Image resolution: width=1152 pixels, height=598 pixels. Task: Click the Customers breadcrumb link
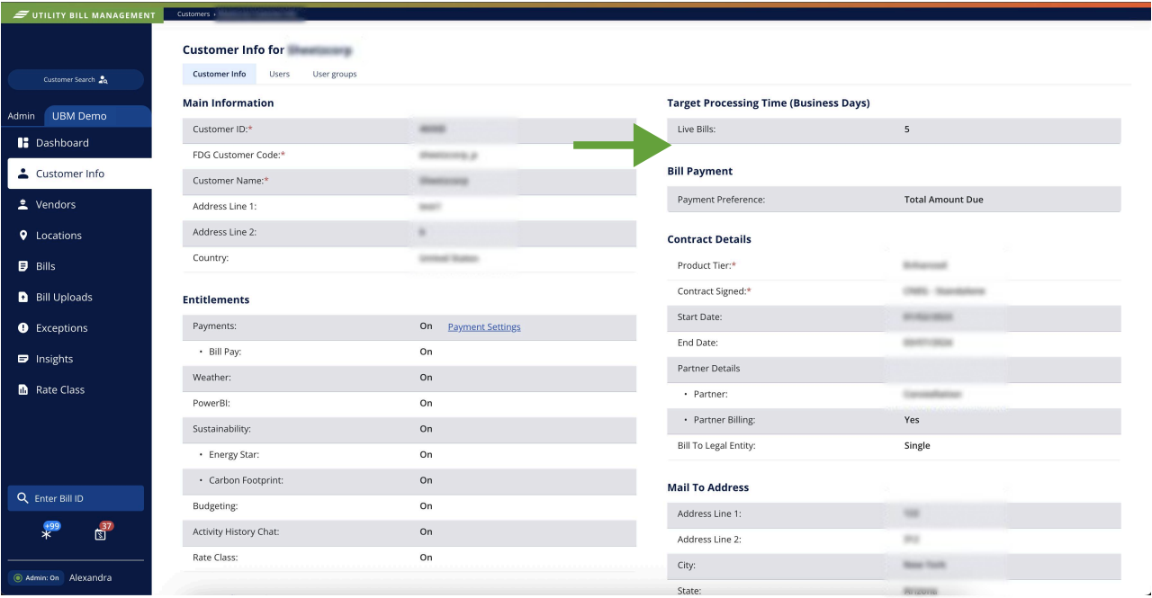(x=193, y=14)
